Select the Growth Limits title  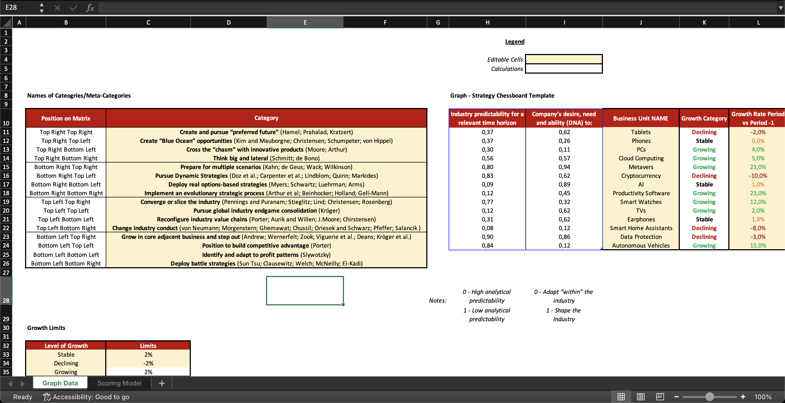point(46,328)
